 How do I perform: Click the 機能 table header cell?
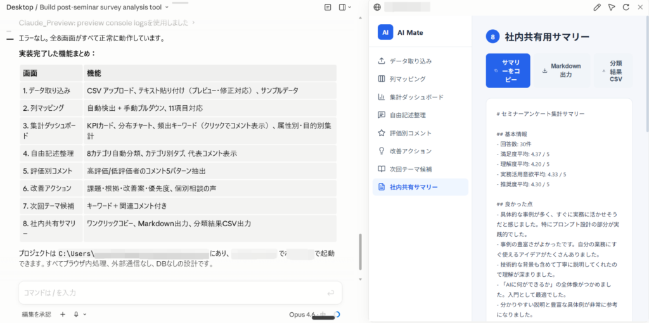coord(210,73)
